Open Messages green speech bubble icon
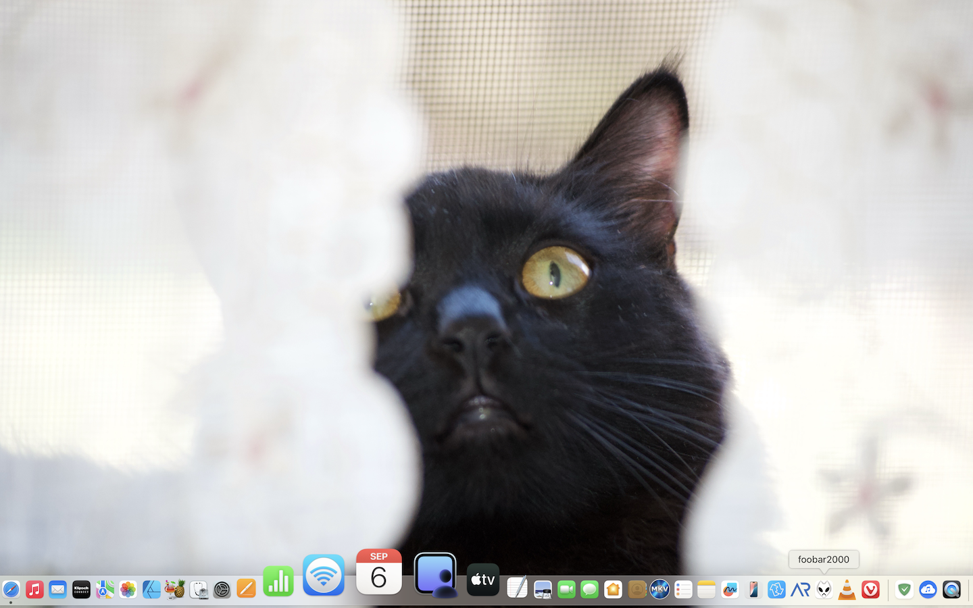 point(589,590)
